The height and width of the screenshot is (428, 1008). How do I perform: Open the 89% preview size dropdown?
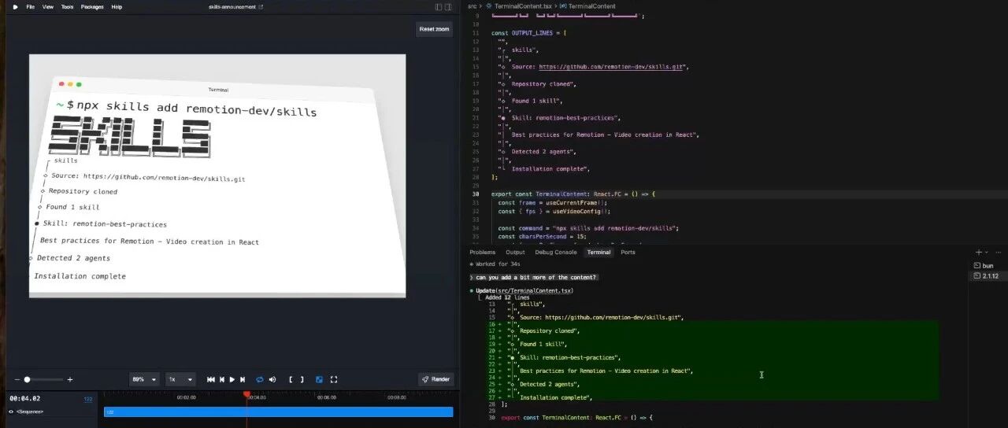coord(144,379)
